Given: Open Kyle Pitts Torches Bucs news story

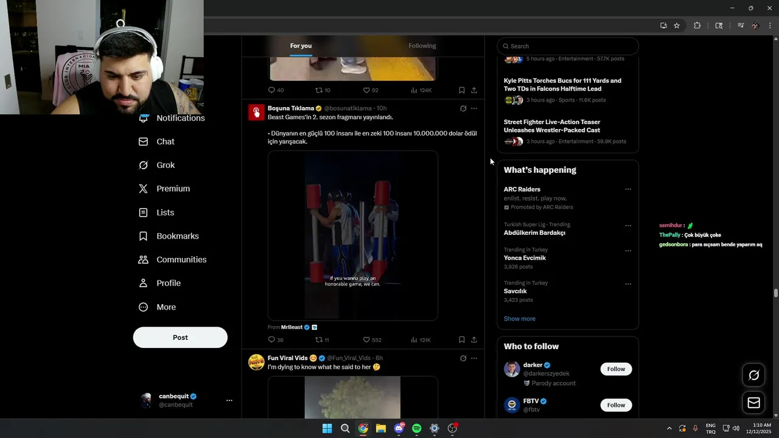Looking at the screenshot, I should click(x=562, y=85).
